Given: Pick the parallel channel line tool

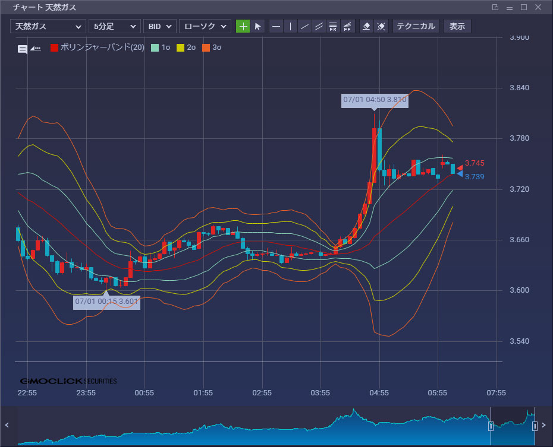Looking at the screenshot, I should tap(319, 26).
